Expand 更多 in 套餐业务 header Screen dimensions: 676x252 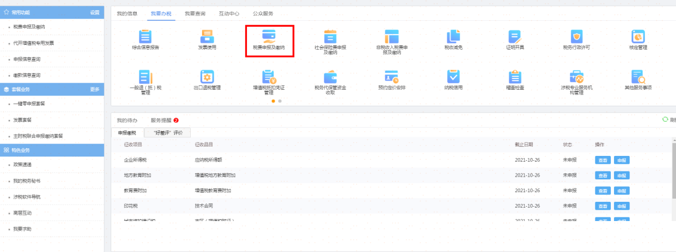point(95,89)
